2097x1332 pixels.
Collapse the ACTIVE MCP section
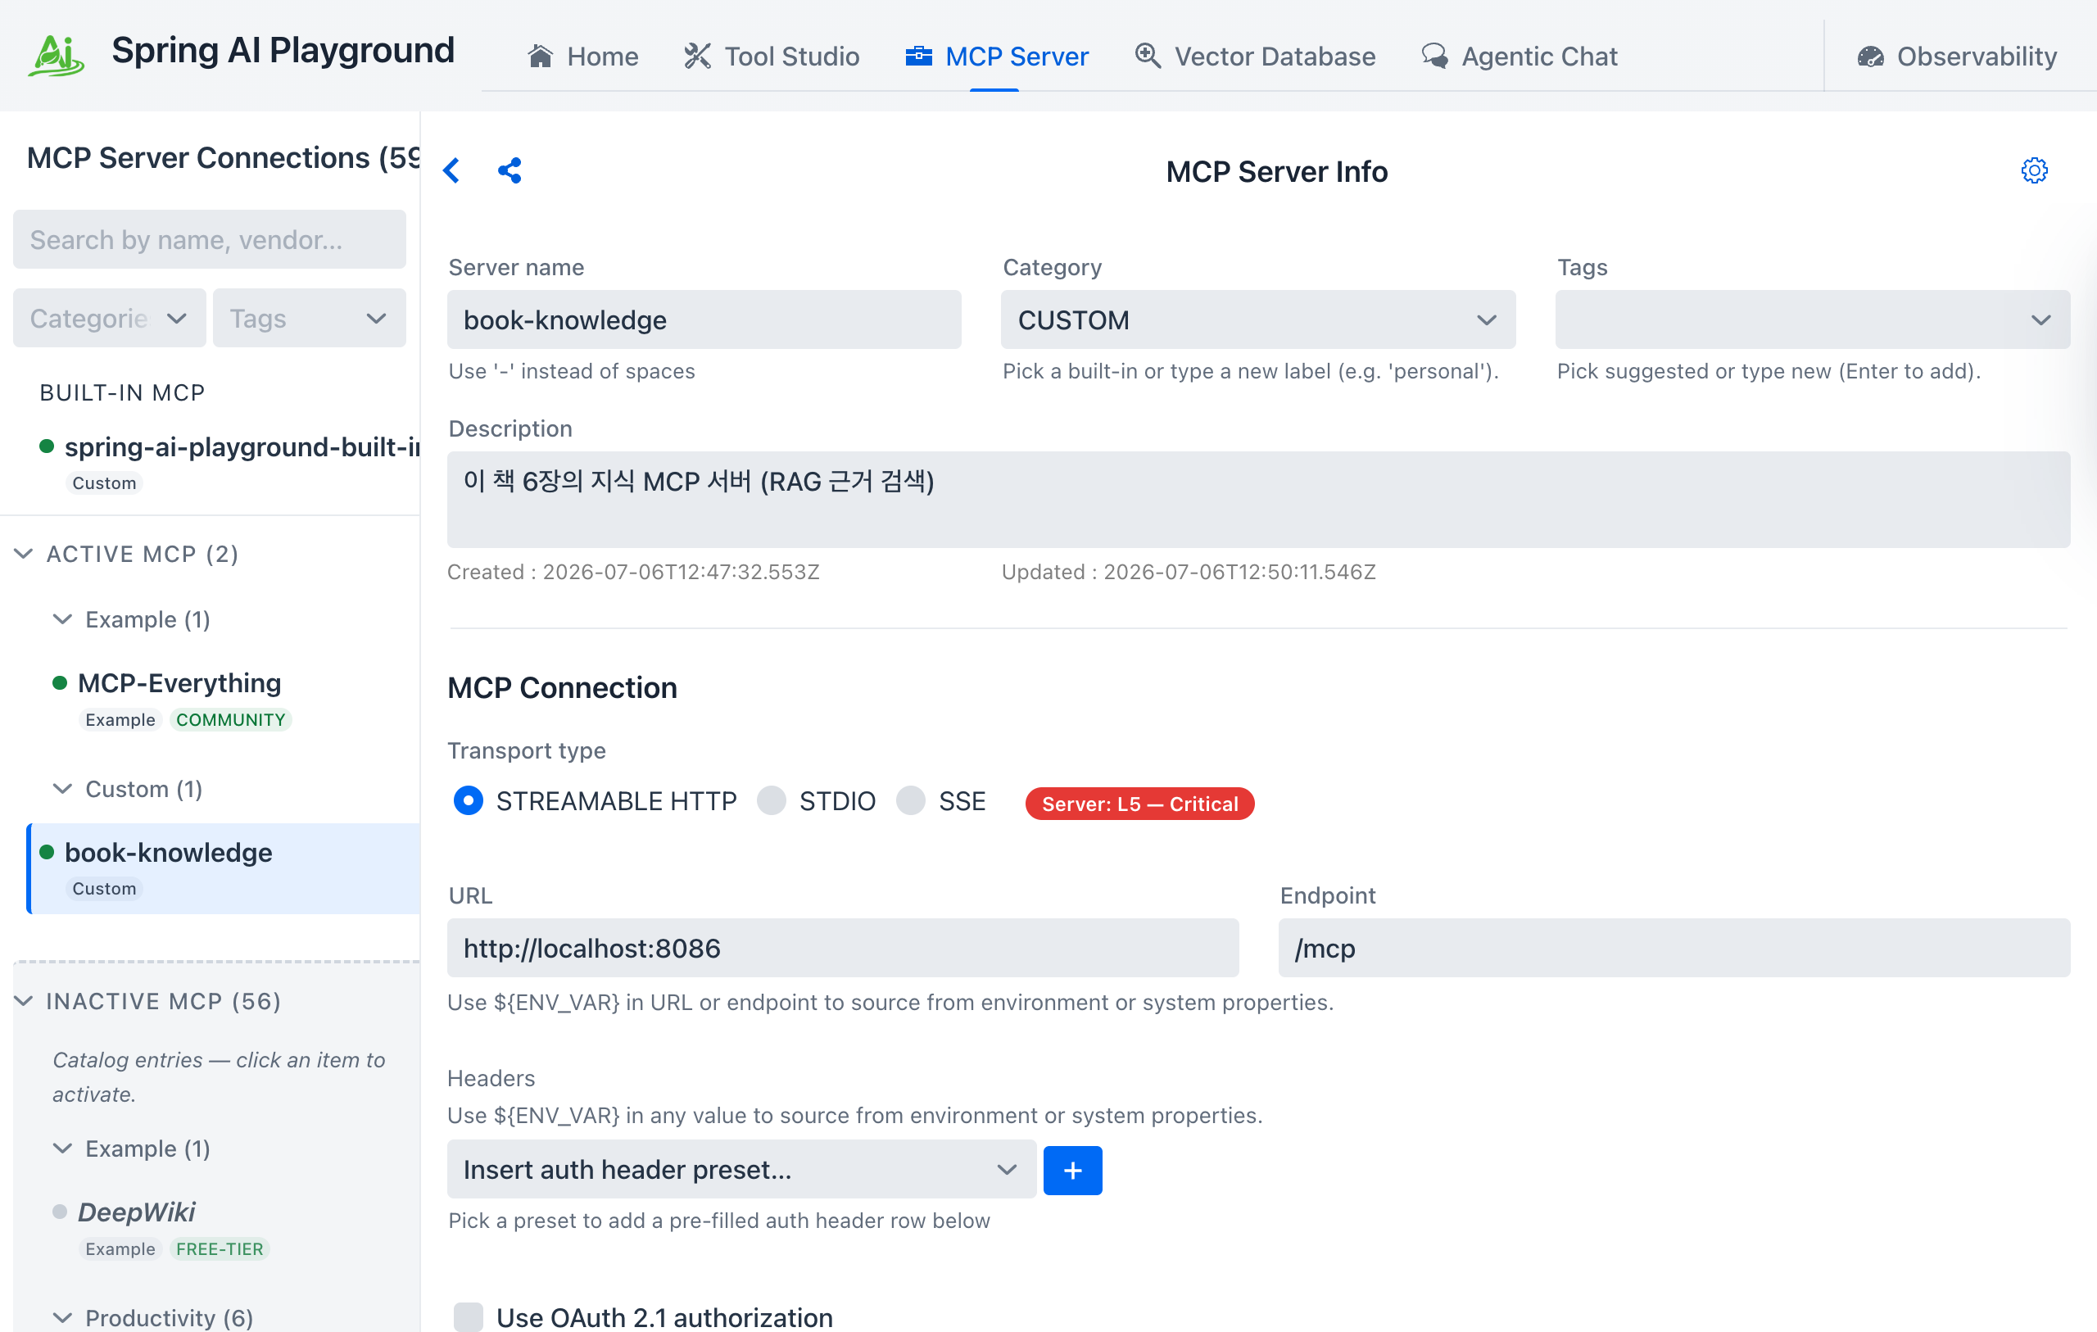(x=24, y=554)
